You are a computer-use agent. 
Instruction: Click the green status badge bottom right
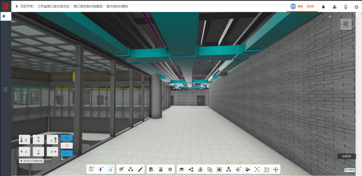coord(350,170)
